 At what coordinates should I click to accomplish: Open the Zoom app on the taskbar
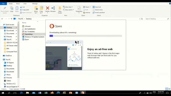point(77,93)
